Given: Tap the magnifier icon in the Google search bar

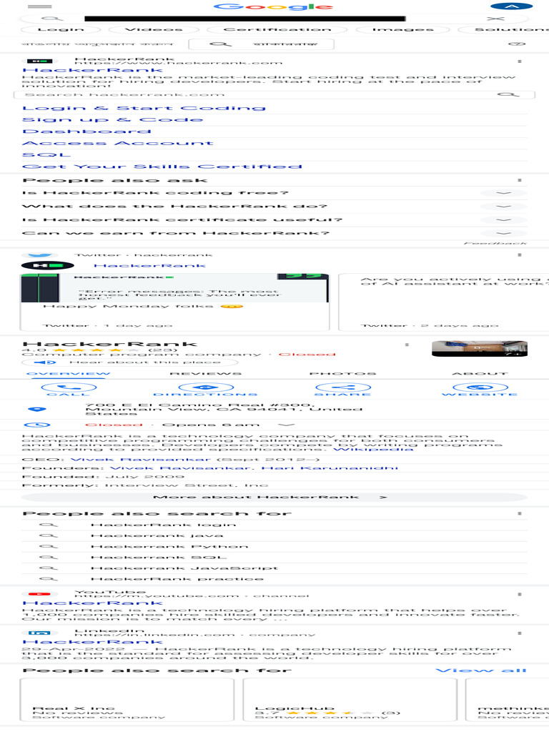Looking at the screenshot, I should (x=51, y=19).
